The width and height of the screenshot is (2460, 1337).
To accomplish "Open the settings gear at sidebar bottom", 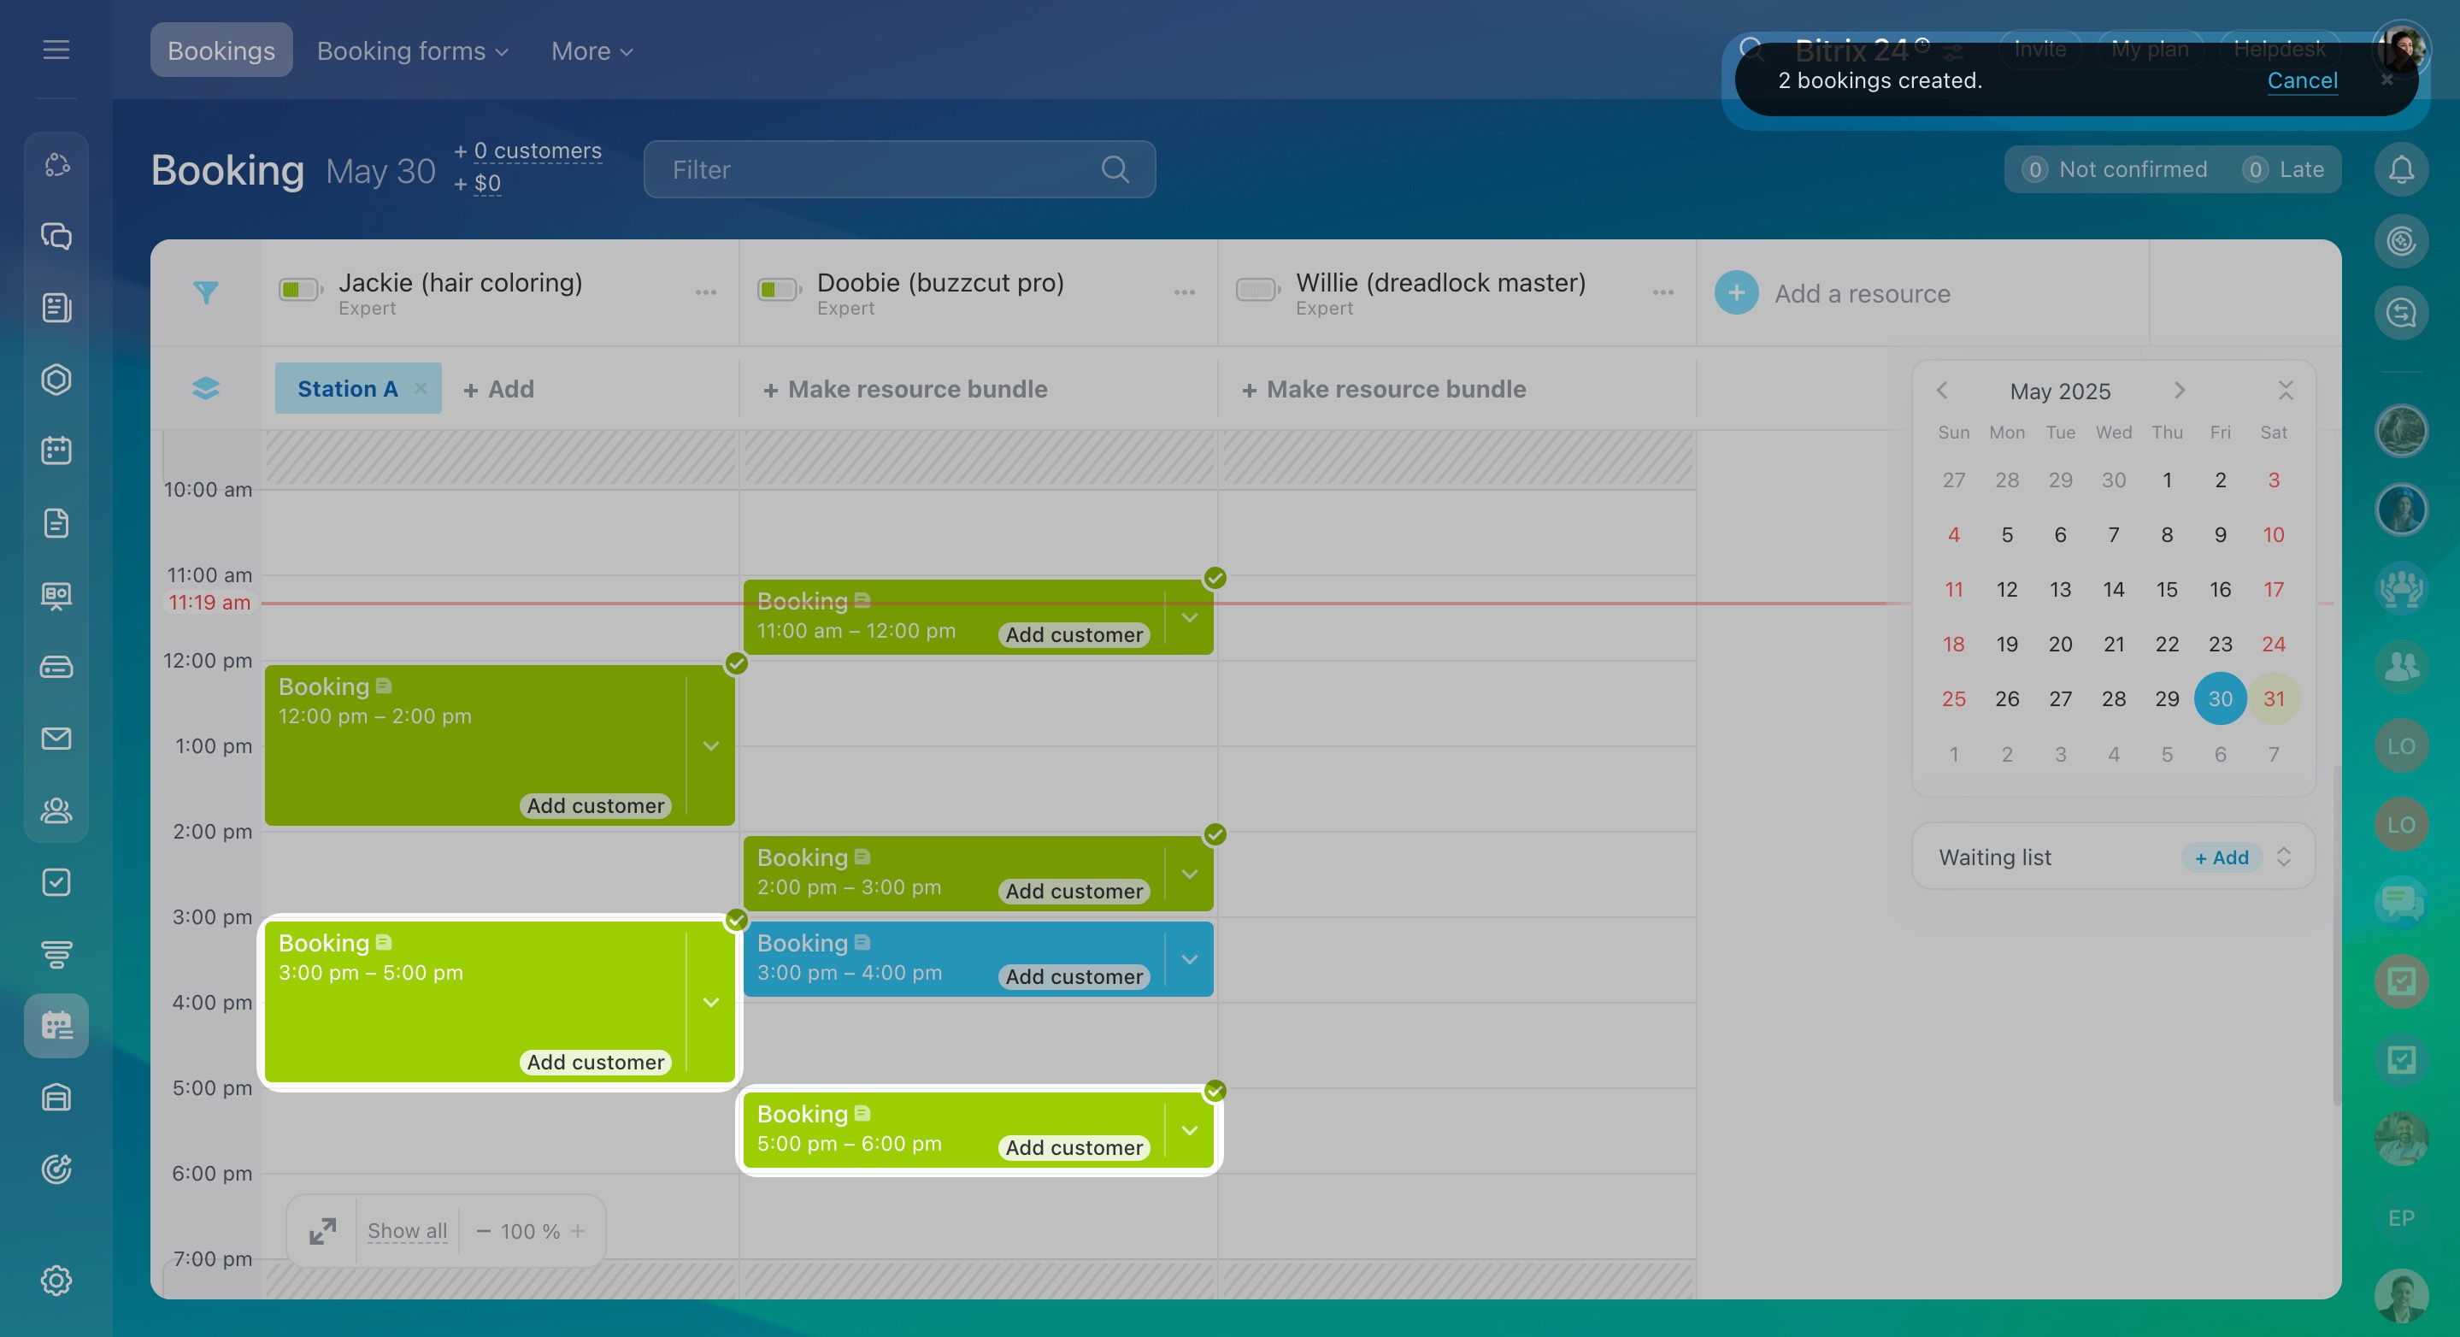I will click(56, 1281).
